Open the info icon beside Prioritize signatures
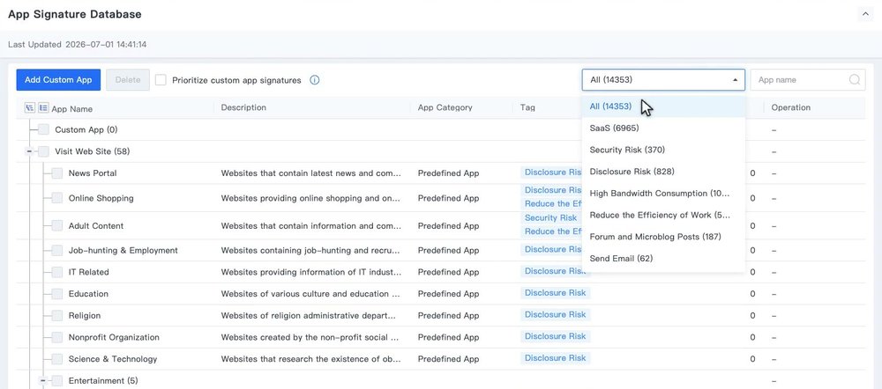The image size is (882, 389). coord(315,80)
